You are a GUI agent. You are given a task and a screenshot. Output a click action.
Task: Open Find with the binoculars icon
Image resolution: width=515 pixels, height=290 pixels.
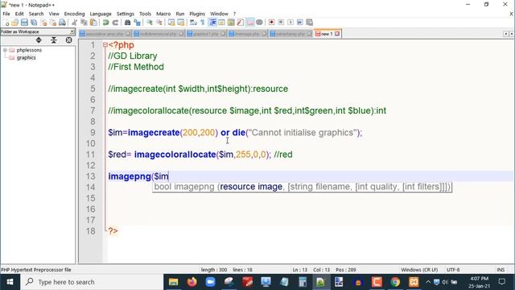(x=127, y=23)
